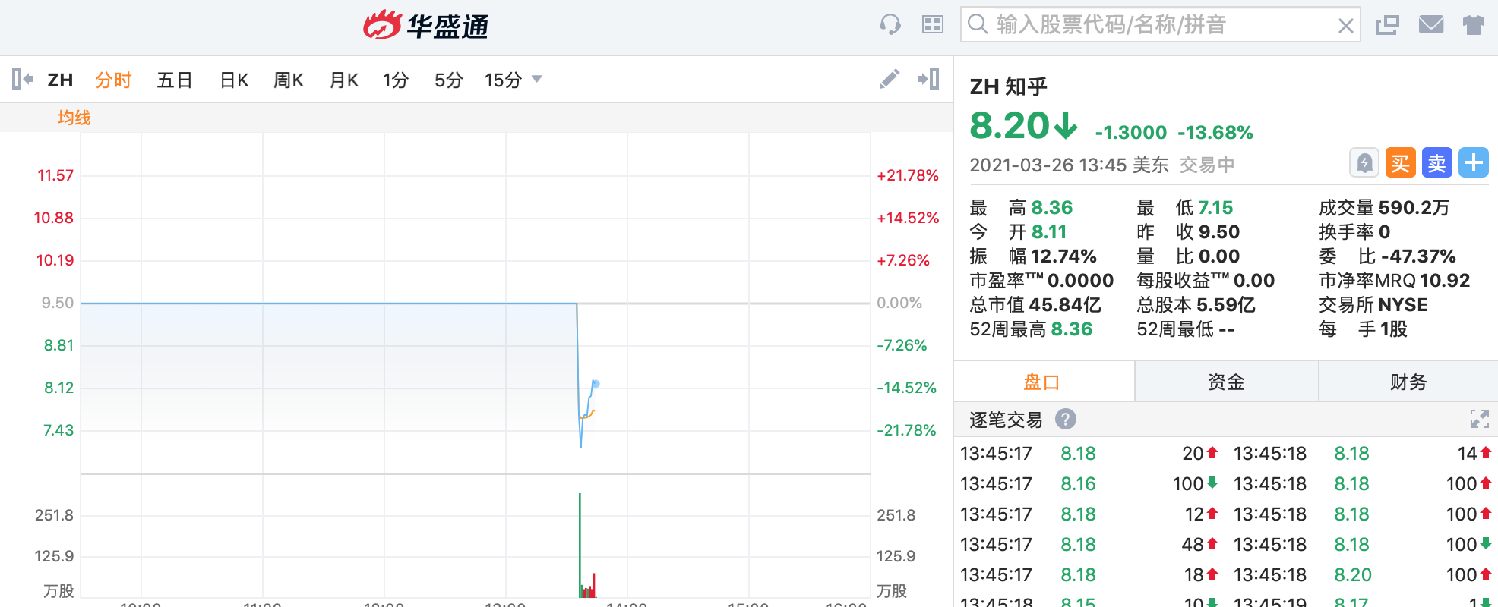Click the orange 买 buy button
This screenshot has height=607, width=1498.
coord(1400,163)
